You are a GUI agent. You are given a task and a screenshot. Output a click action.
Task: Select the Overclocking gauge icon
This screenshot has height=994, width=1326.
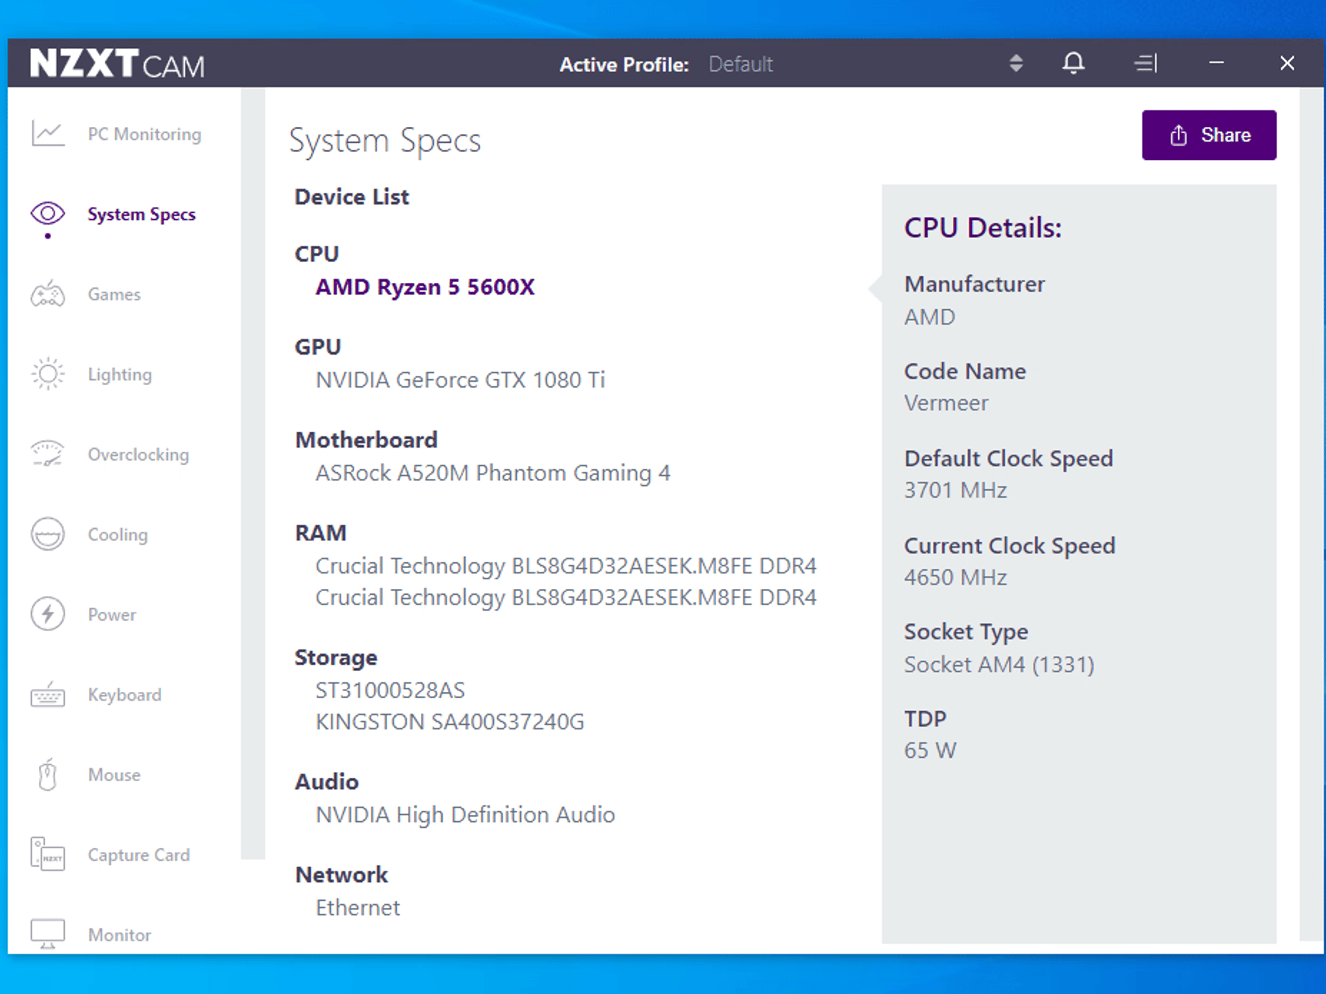coord(48,454)
